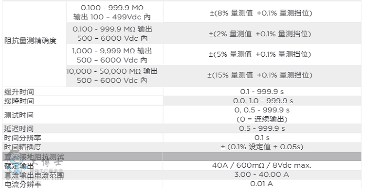Image resolution: width=365 pixels, height=188 pixels.
Task: Select the 测试时间 label
Action: point(19,115)
